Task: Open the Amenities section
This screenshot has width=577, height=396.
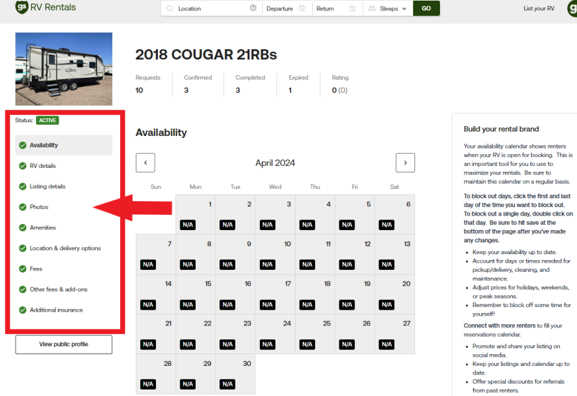Action: [x=42, y=227]
